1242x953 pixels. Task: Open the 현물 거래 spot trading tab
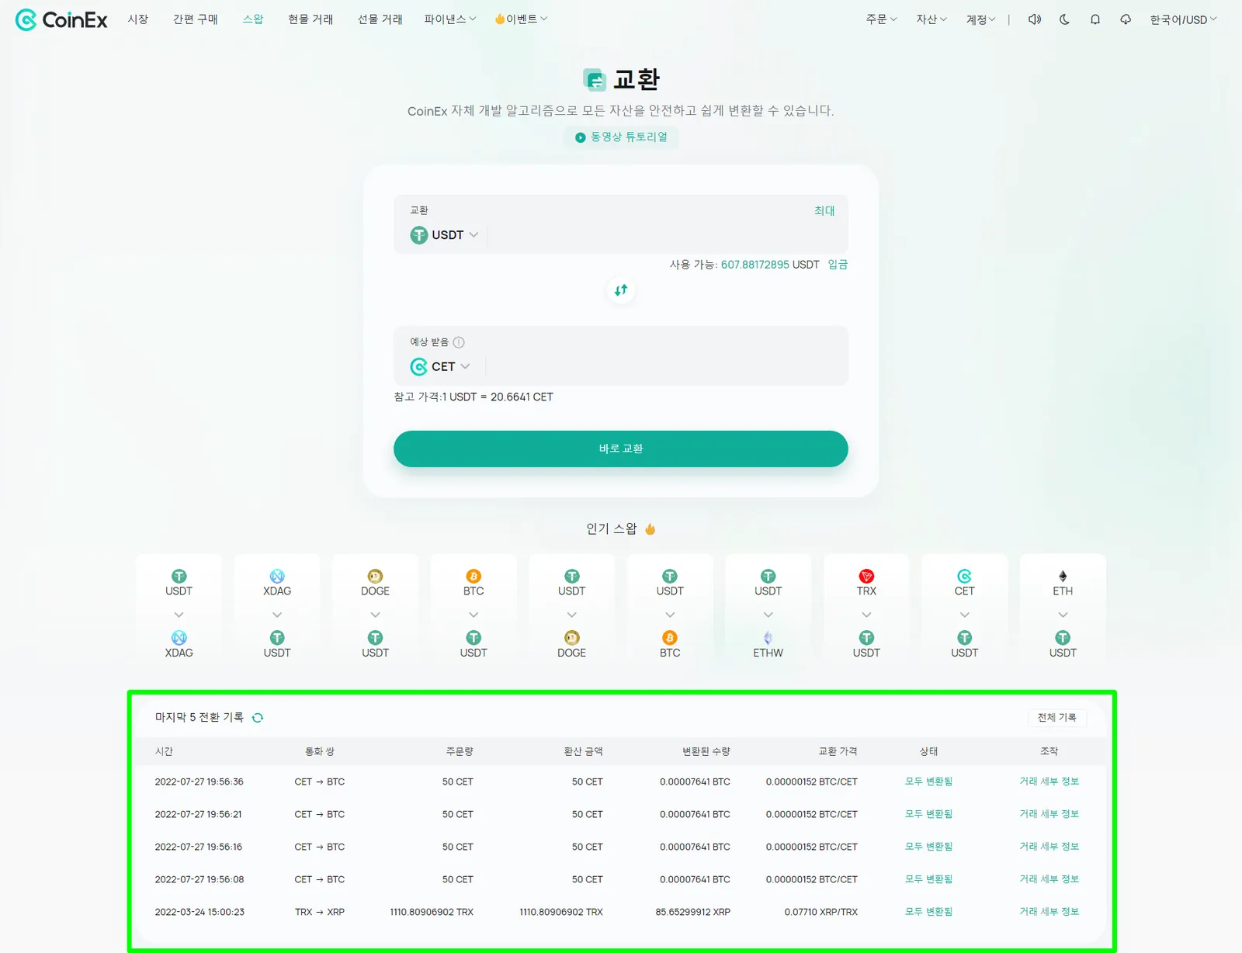[x=310, y=19]
